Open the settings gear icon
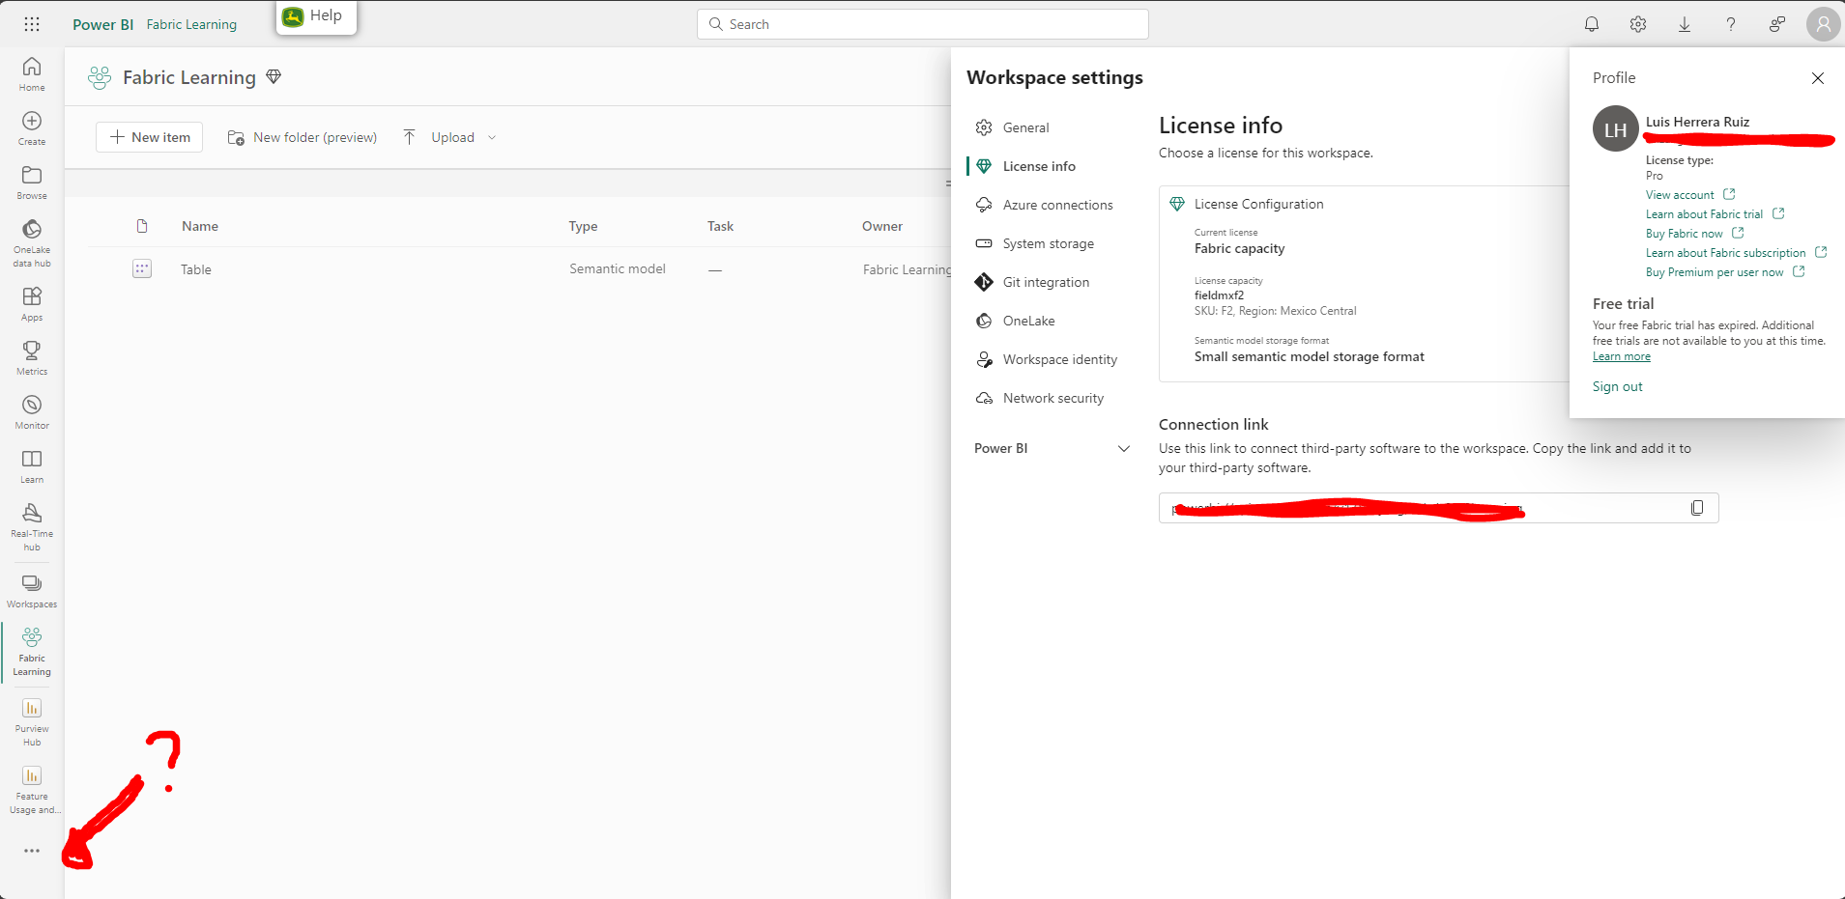 (x=1638, y=24)
